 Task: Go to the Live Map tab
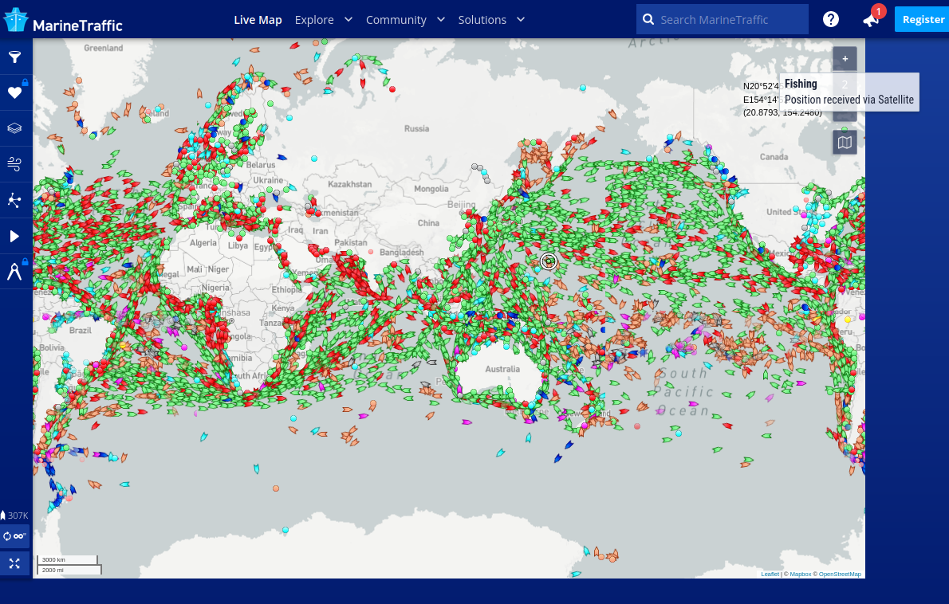(x=258, y=20)
